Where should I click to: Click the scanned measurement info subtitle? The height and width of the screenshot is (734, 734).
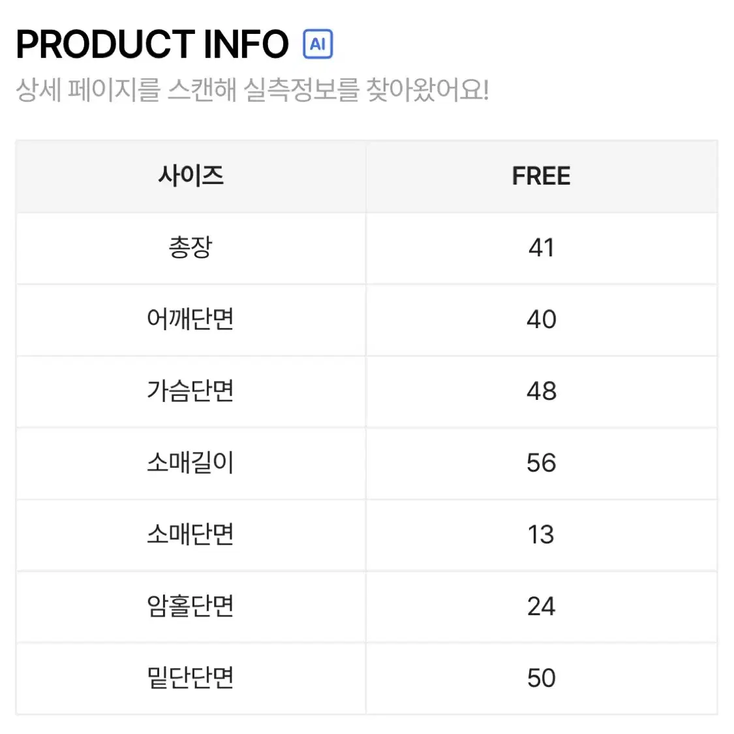coord(252,89)
